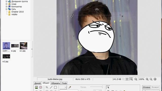
Task: Open the sc.jpg thumbnail
Action: pyautogui.click(x=15, y=46)
